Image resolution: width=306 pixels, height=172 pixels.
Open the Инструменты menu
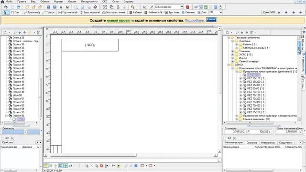pos(89,1)
